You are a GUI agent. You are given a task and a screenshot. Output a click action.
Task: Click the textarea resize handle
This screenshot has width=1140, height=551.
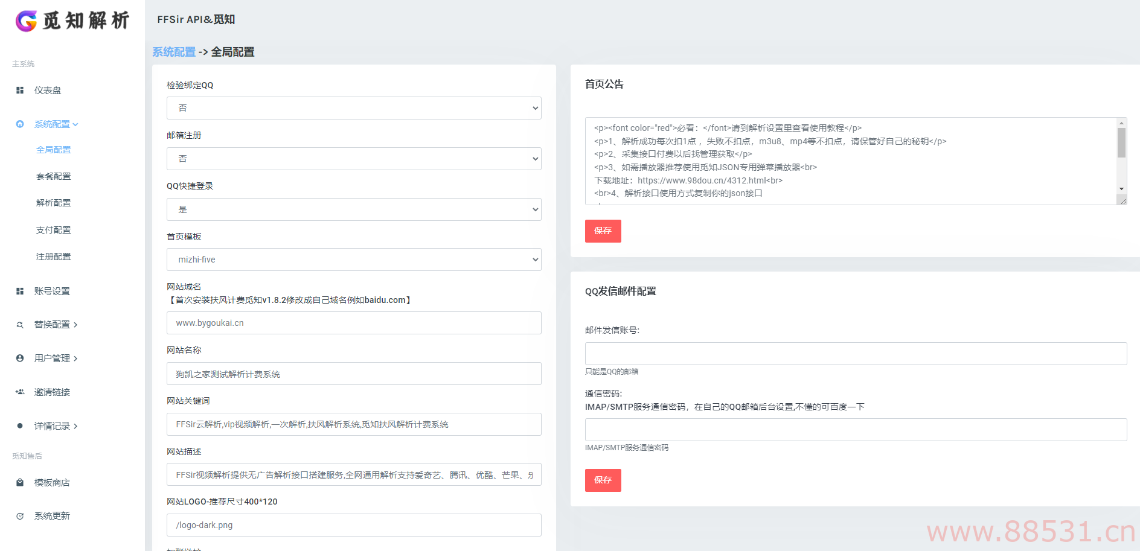tap(1122, 201)
